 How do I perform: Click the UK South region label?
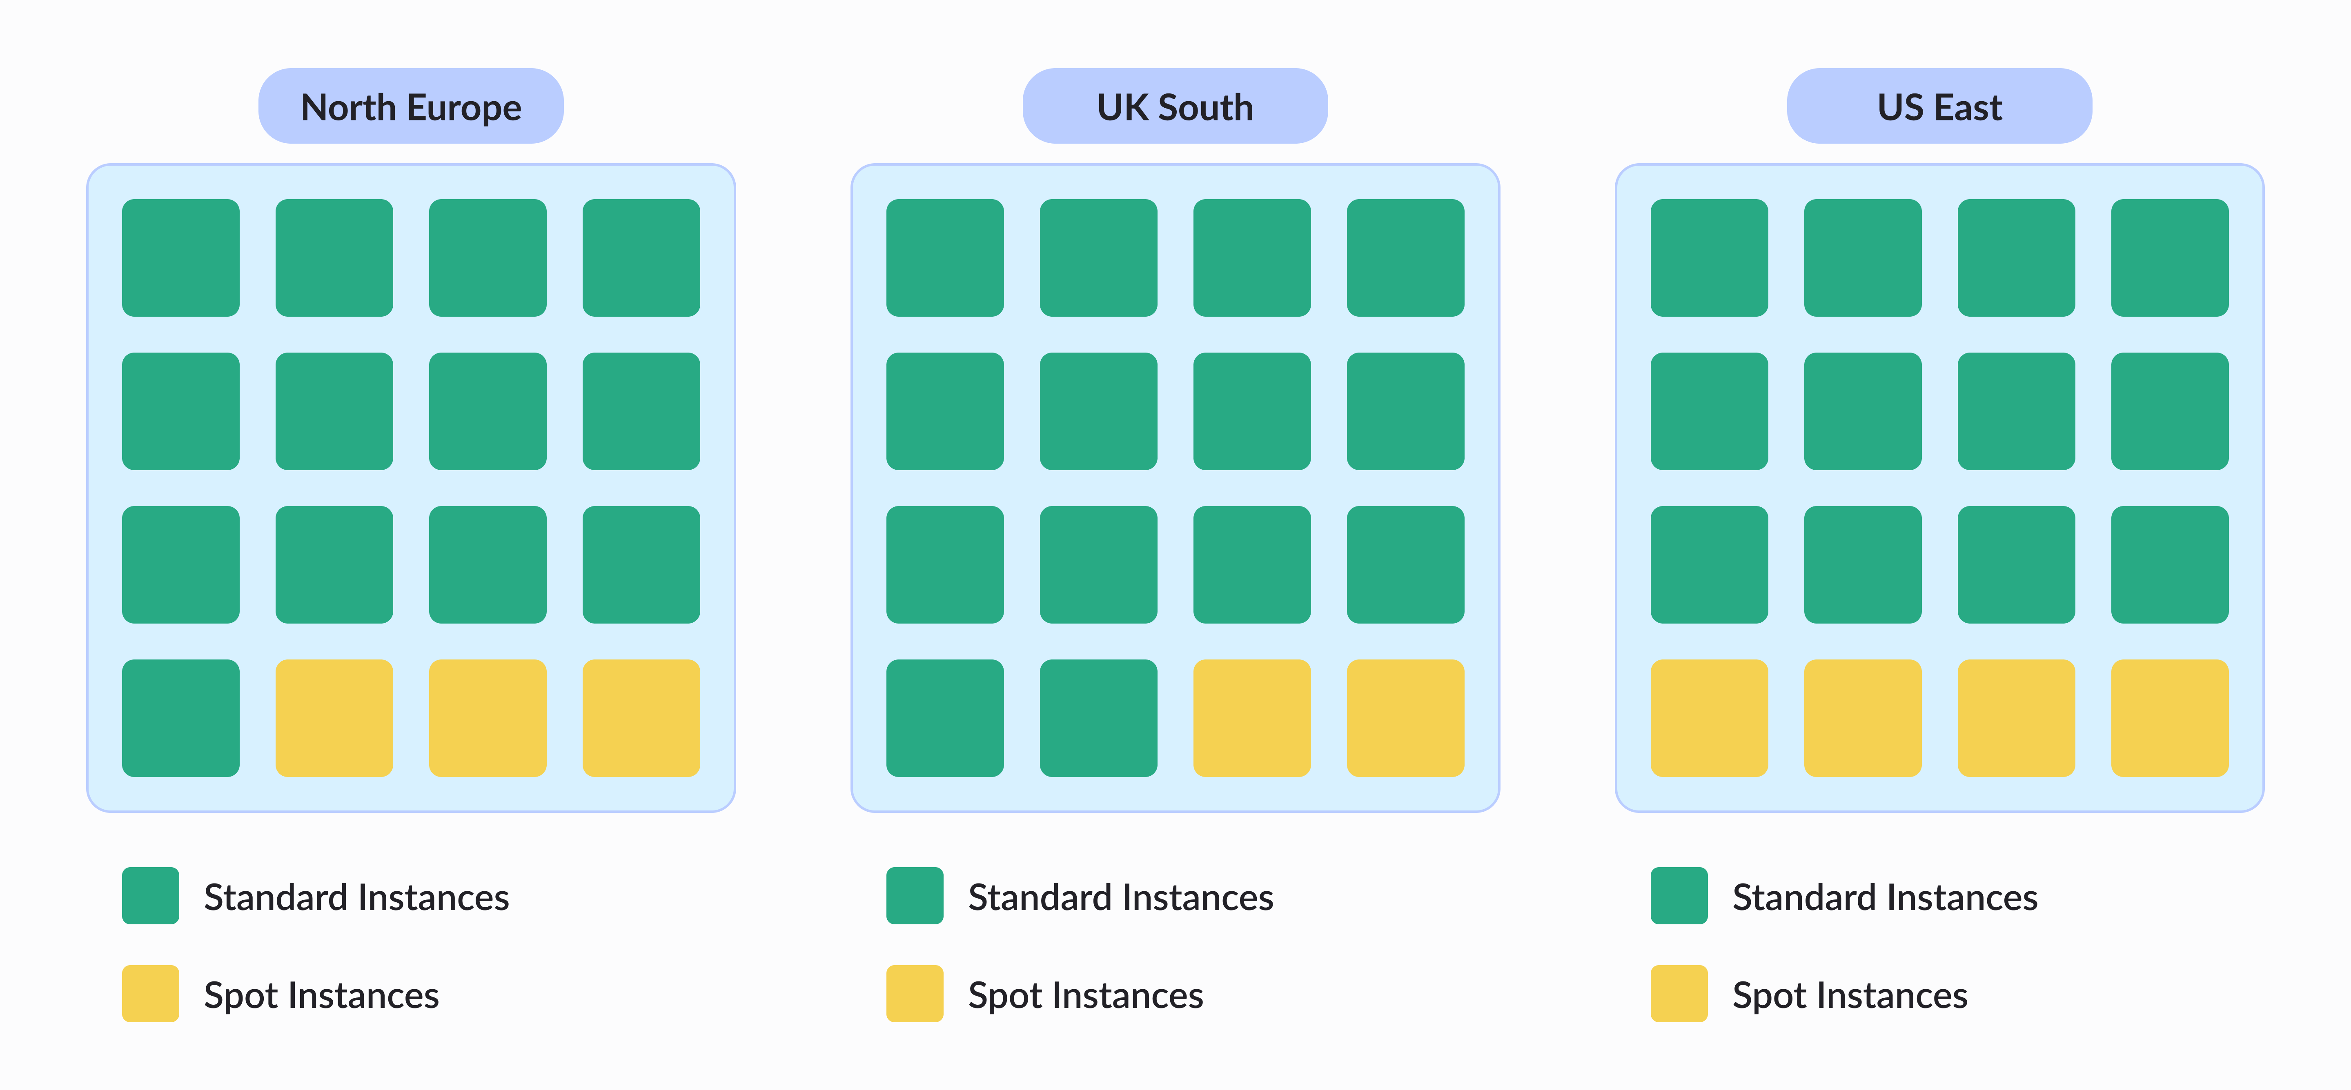[1175, 106]
